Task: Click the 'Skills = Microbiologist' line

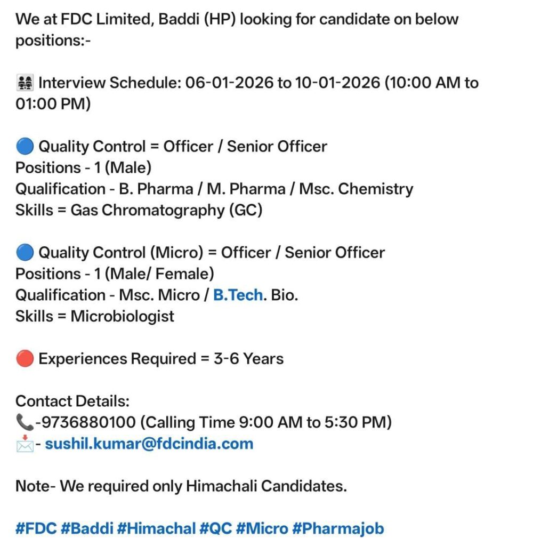Action: tap(95, 316)
